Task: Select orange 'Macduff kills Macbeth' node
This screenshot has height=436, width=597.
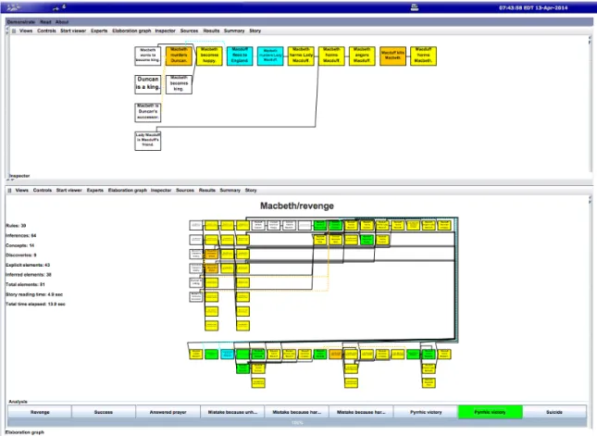Action: click(x=393, y=56)
